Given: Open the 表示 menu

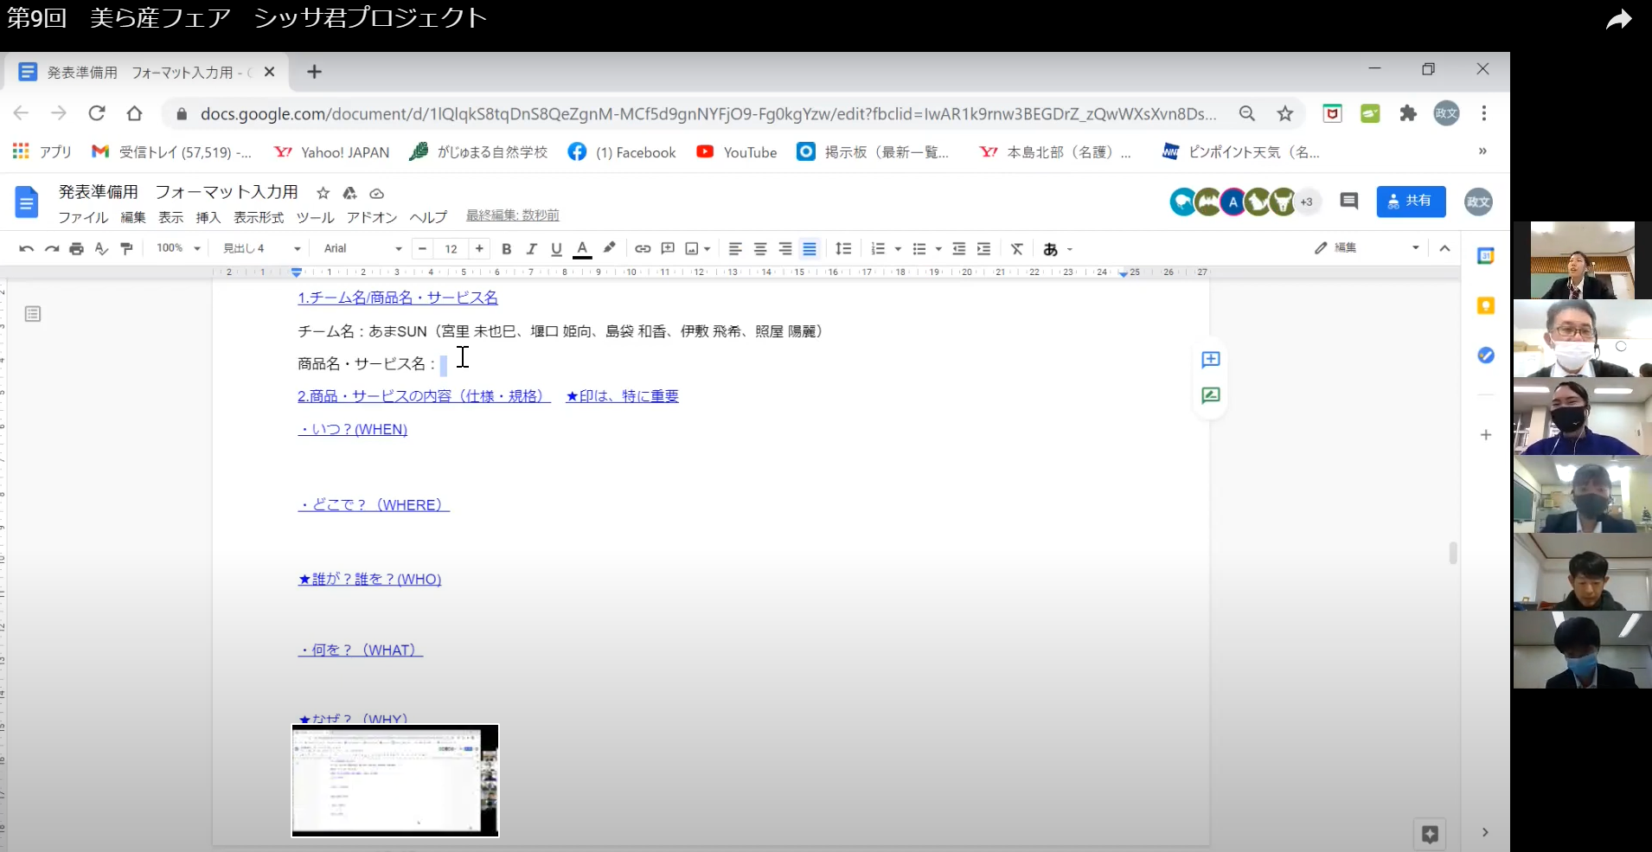Looking at the screenshot, I should [170, 217].
